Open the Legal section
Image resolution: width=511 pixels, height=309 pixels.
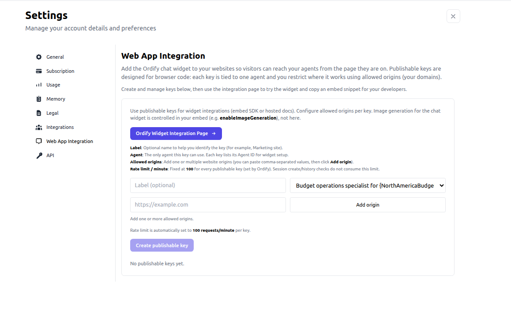coord(53,113)
